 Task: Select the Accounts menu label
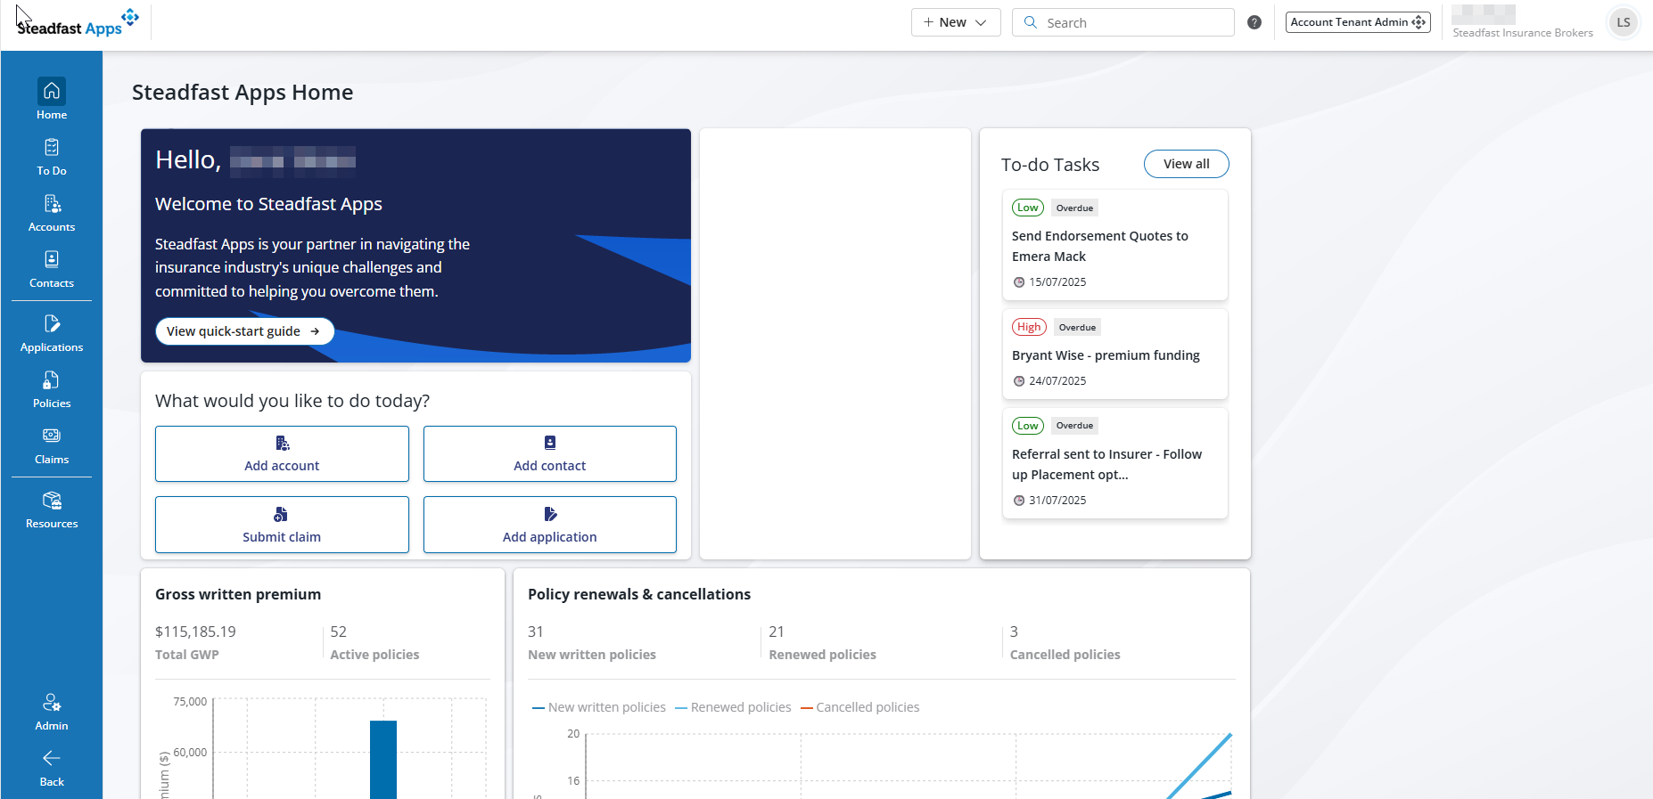52,227
